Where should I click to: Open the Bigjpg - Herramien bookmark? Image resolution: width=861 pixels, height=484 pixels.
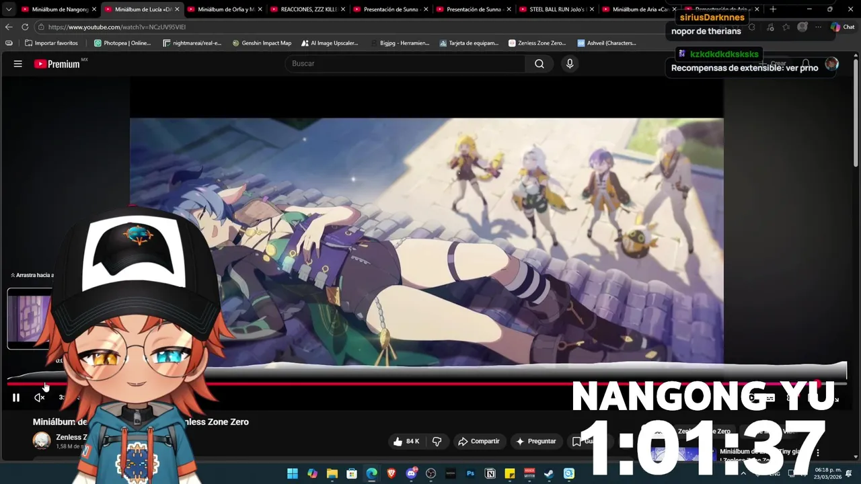(399, 43)
